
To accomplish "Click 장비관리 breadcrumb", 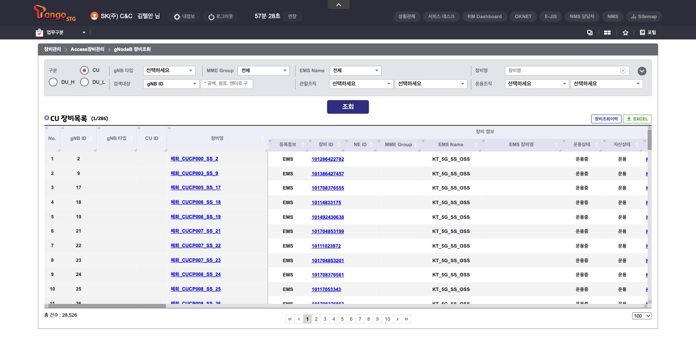I will click(x=52, y=49).
